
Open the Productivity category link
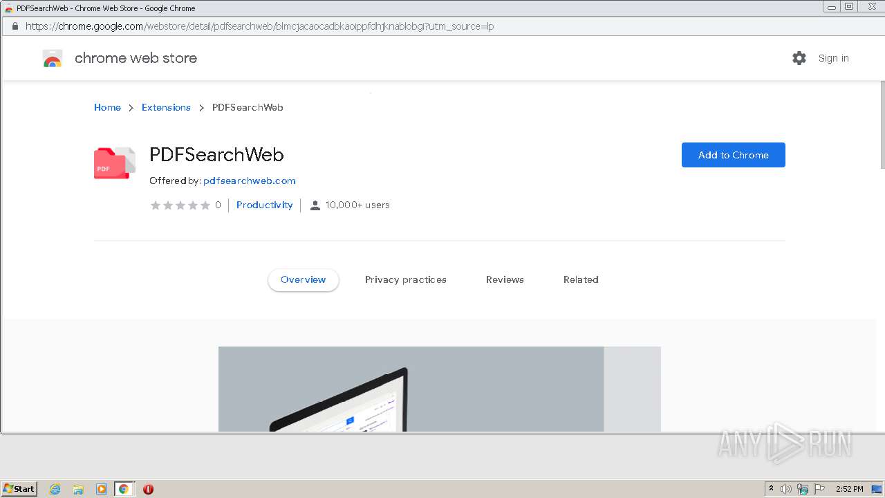265,205
